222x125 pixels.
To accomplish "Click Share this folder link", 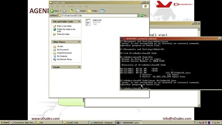I will pos(63,34).
